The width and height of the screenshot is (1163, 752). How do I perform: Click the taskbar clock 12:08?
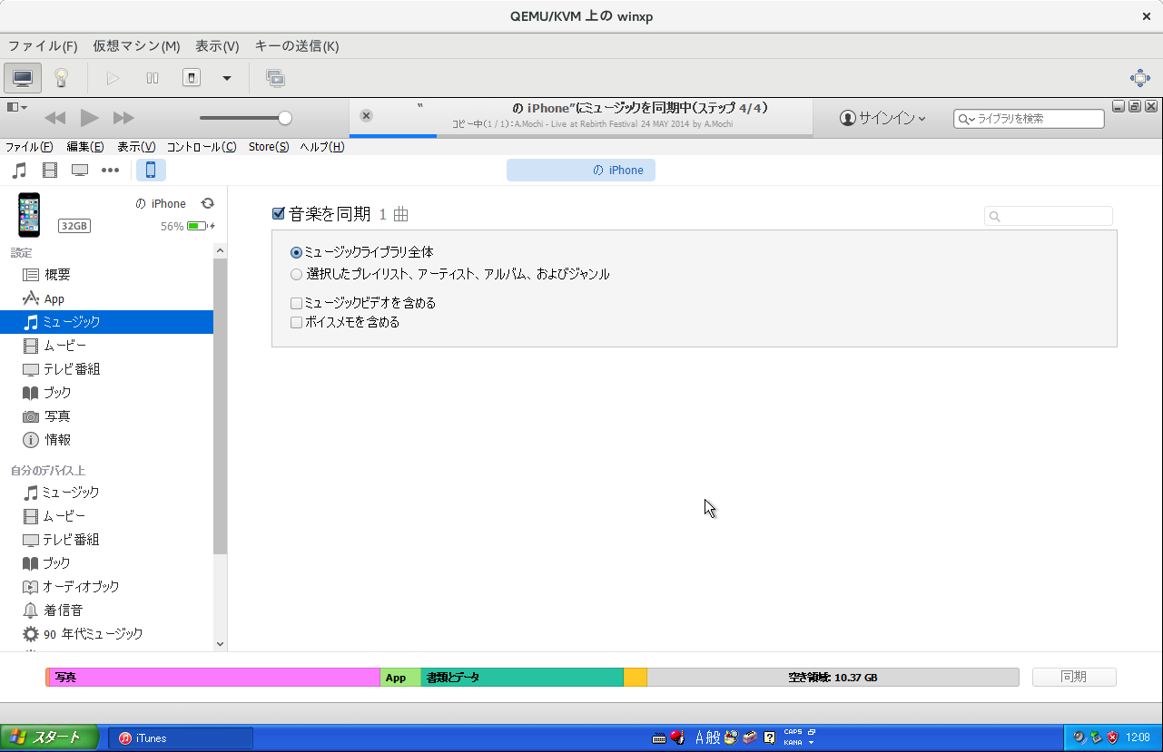click(x=1138, y=737)
